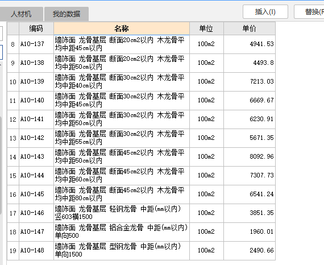Select name cell for 断面45cm2 中距50cm

[122, 157]
